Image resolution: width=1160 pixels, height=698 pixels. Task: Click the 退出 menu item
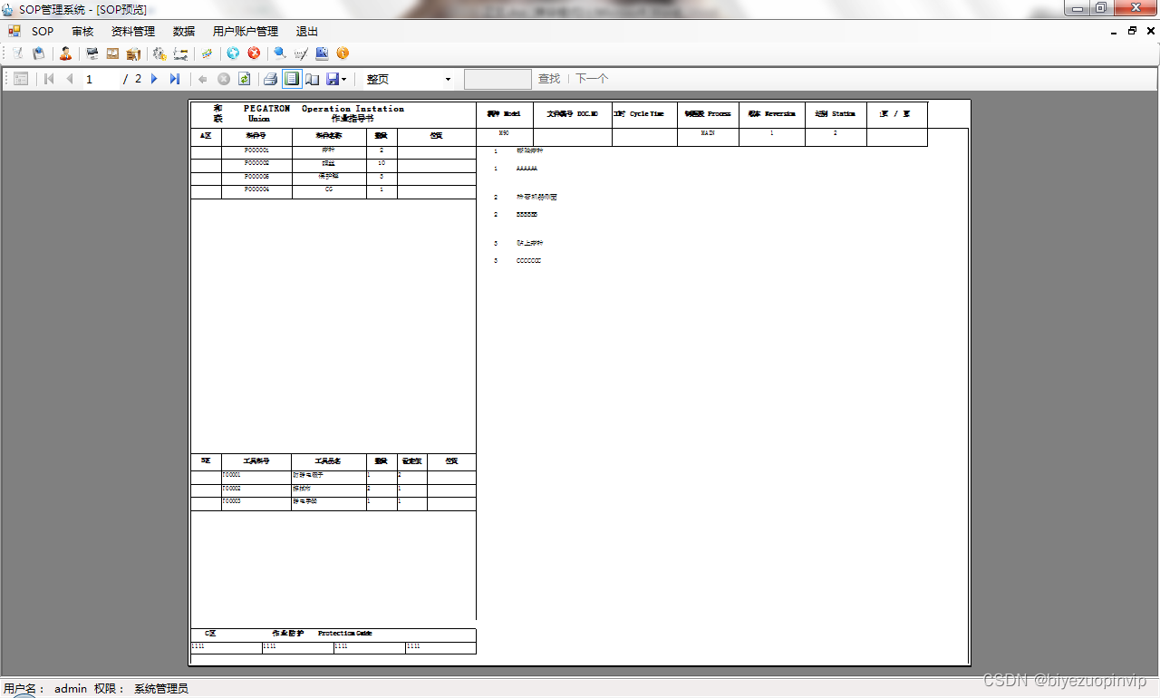(x=307, y=31)
